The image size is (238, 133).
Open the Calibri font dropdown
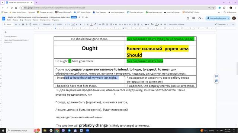(x=61, y=24)
